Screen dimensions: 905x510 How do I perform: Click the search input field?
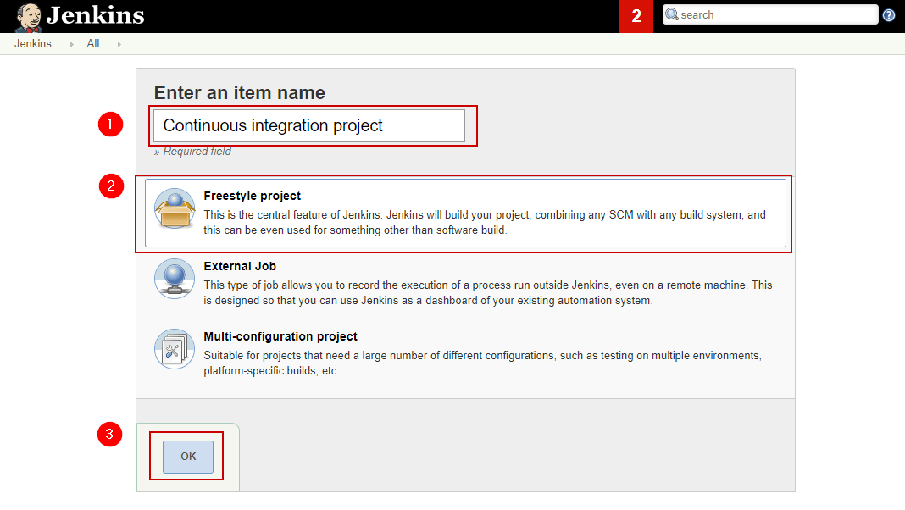(771, 14)
